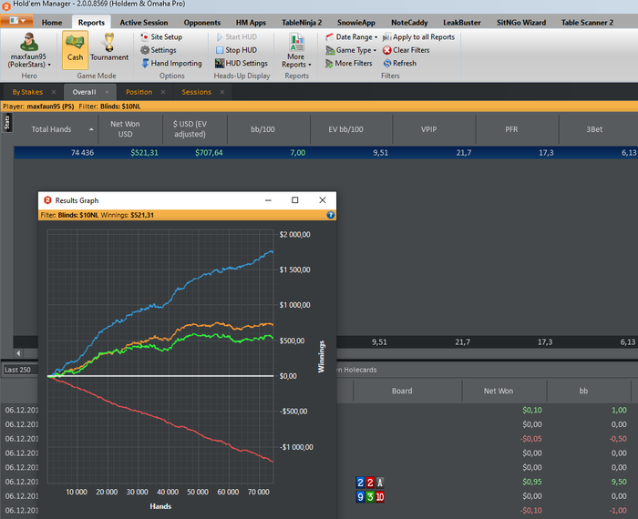This screenshot has height=519, width=638.
Task: Switch to the Sessions report tab
Action: (x=197, y=92)
